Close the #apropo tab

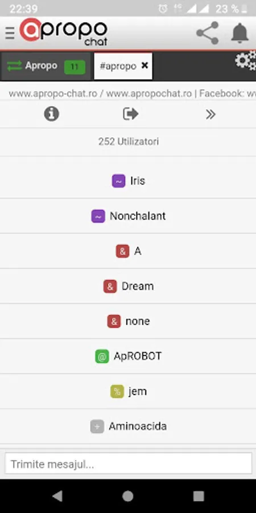click(144, 66)
